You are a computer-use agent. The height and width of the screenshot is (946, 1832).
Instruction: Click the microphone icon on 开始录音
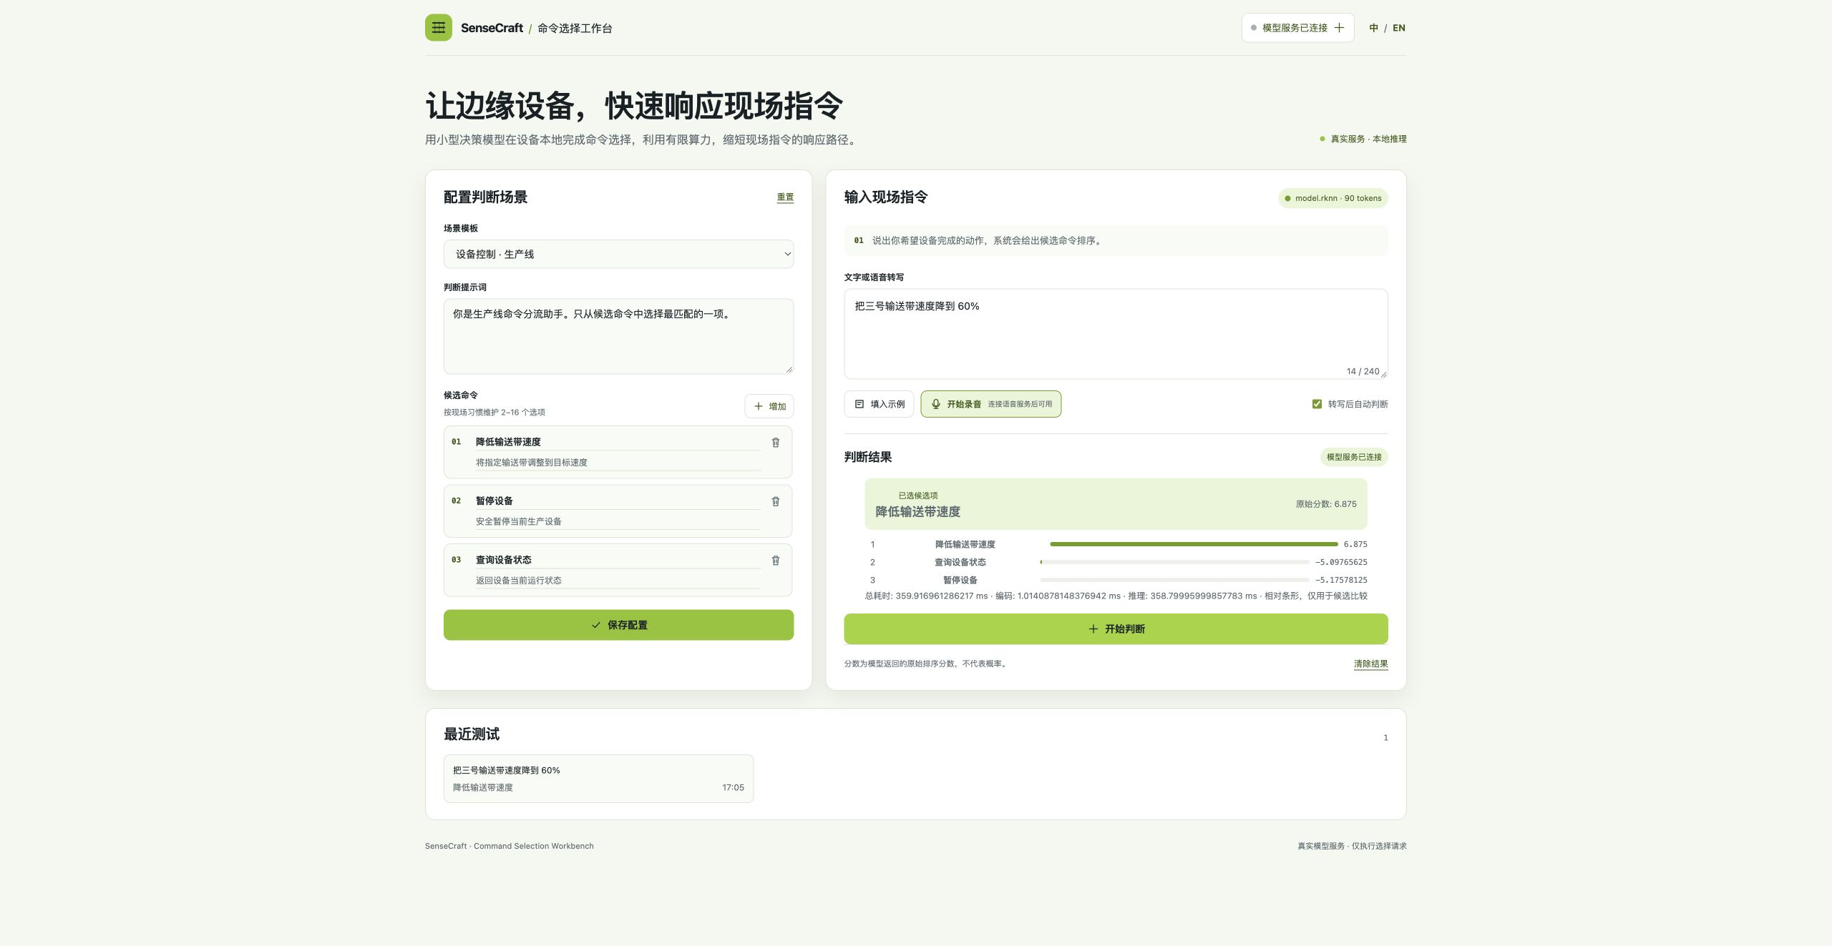tap(935, 404)
